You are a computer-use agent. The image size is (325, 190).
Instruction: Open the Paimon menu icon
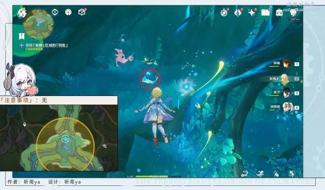point(22,13)
